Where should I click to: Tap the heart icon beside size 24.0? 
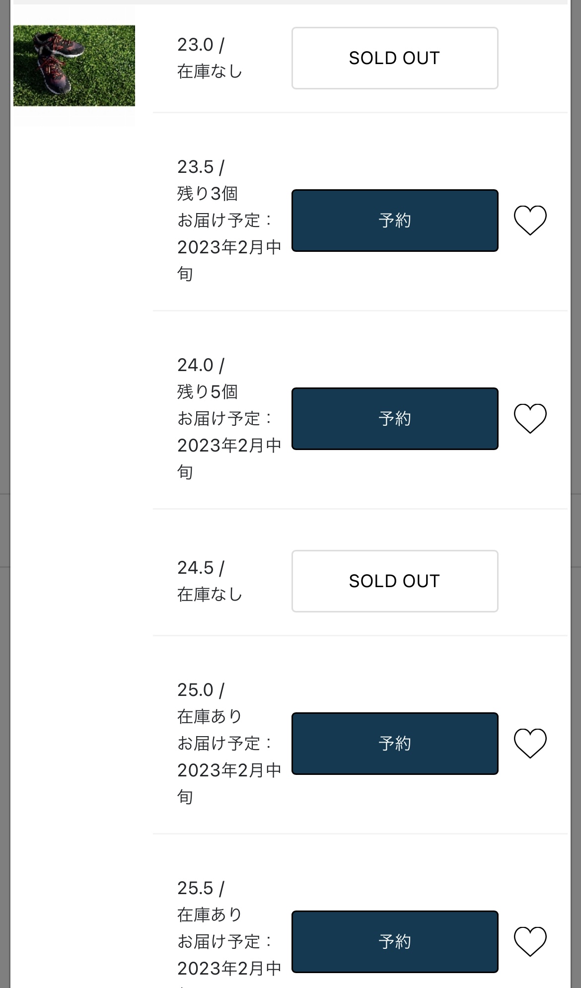pos(530,418)
